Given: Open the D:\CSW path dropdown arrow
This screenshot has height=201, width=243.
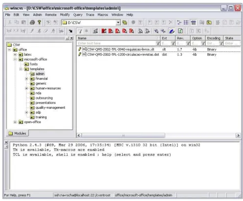Looking at the screenshot, I should (118, 23).
